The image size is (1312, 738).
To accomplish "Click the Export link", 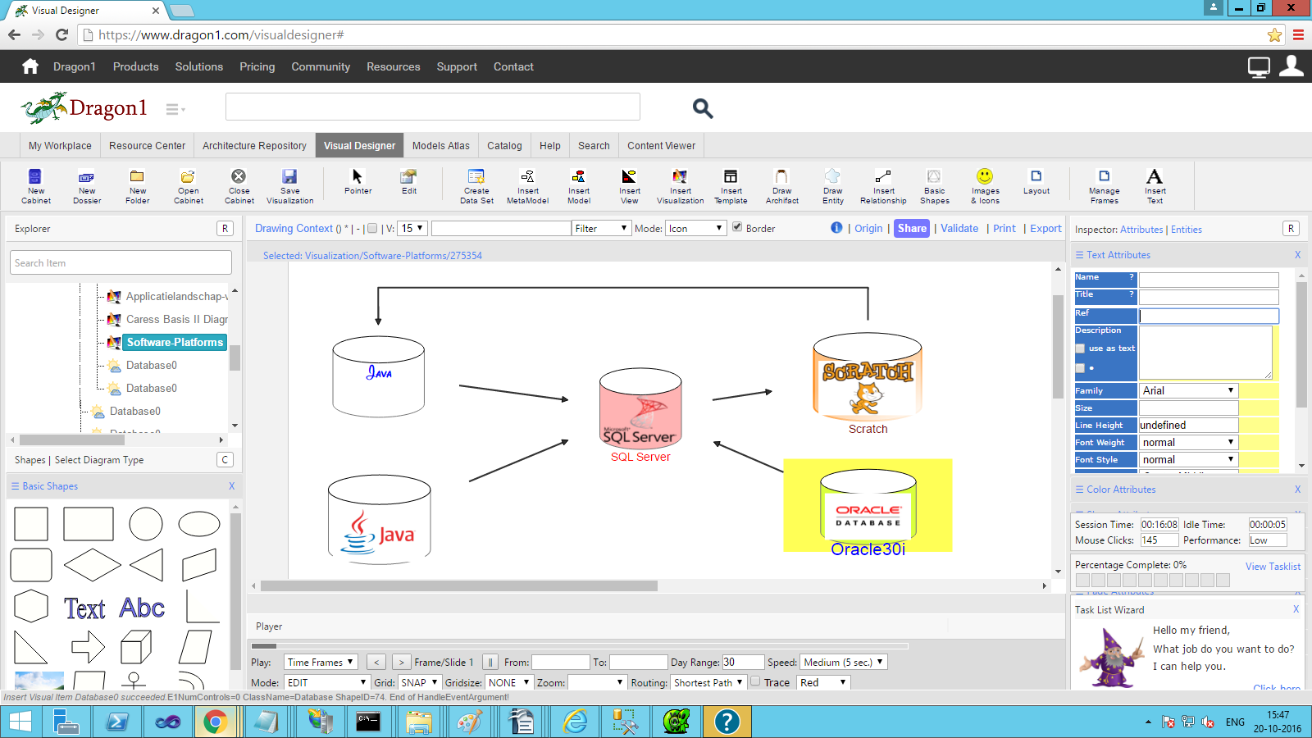I will pos(1045,228).
